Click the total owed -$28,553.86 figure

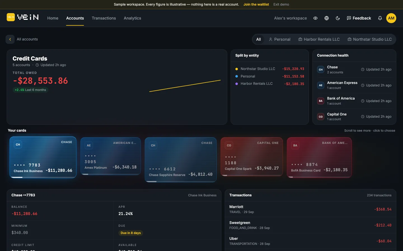tap(40, 81)
